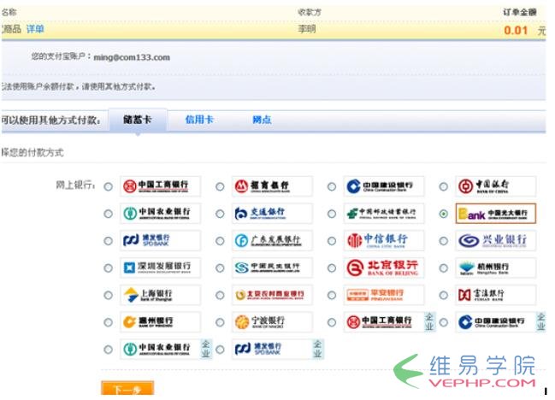Click the 中国银行 Bank of China logo
Viewport: 555px width, 400px height.
pos(495,186)
